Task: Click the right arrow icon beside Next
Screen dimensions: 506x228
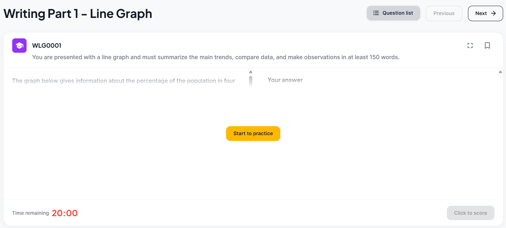Action: pyautogui.click(x=493, y=13)
